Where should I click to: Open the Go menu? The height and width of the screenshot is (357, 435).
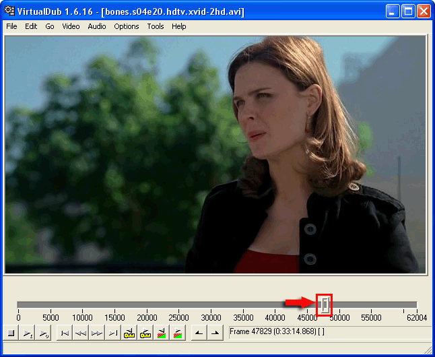point(50,26)
